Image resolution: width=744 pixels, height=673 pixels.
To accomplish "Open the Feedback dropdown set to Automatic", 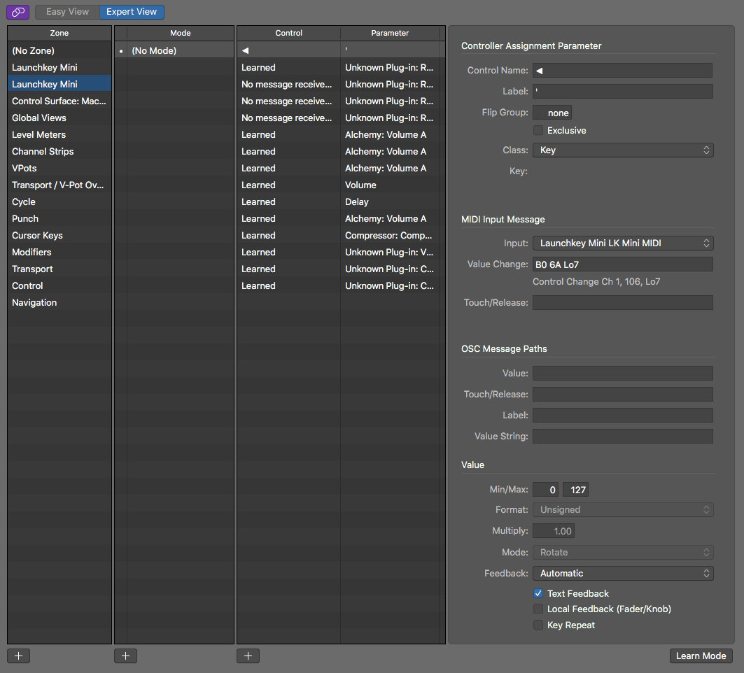I will (x=622, y=573).
